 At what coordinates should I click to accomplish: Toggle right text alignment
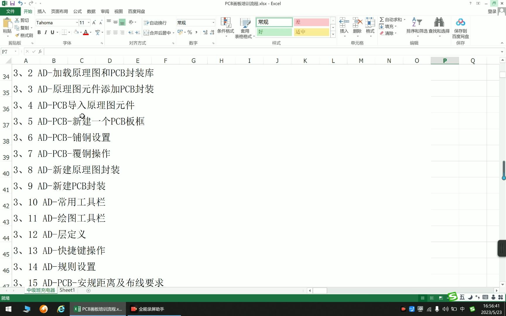(x=122, y=32)
